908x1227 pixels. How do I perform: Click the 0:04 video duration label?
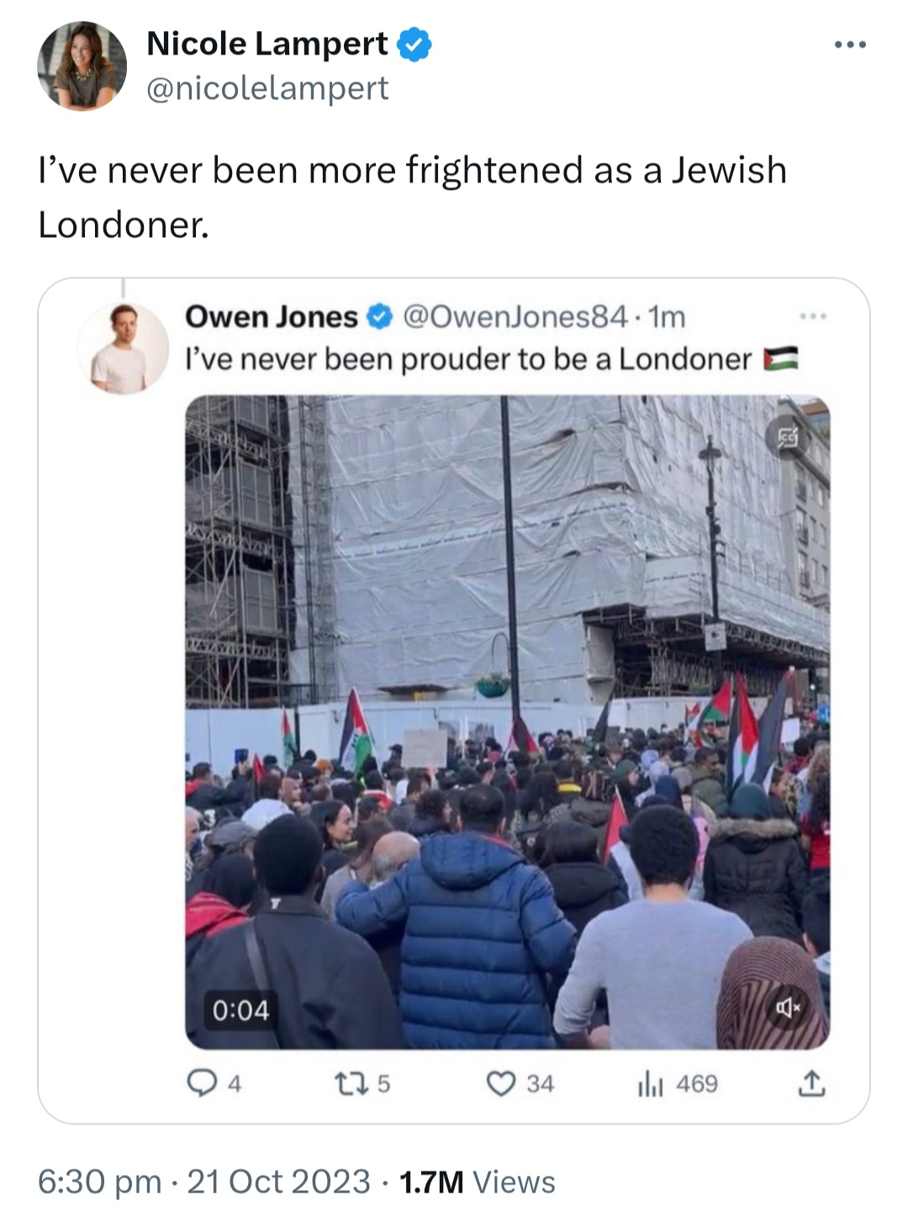[240, 1009]
